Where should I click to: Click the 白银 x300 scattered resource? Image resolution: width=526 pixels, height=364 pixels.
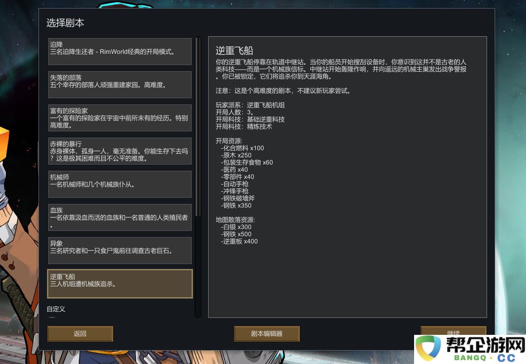(x=236, y=227)
